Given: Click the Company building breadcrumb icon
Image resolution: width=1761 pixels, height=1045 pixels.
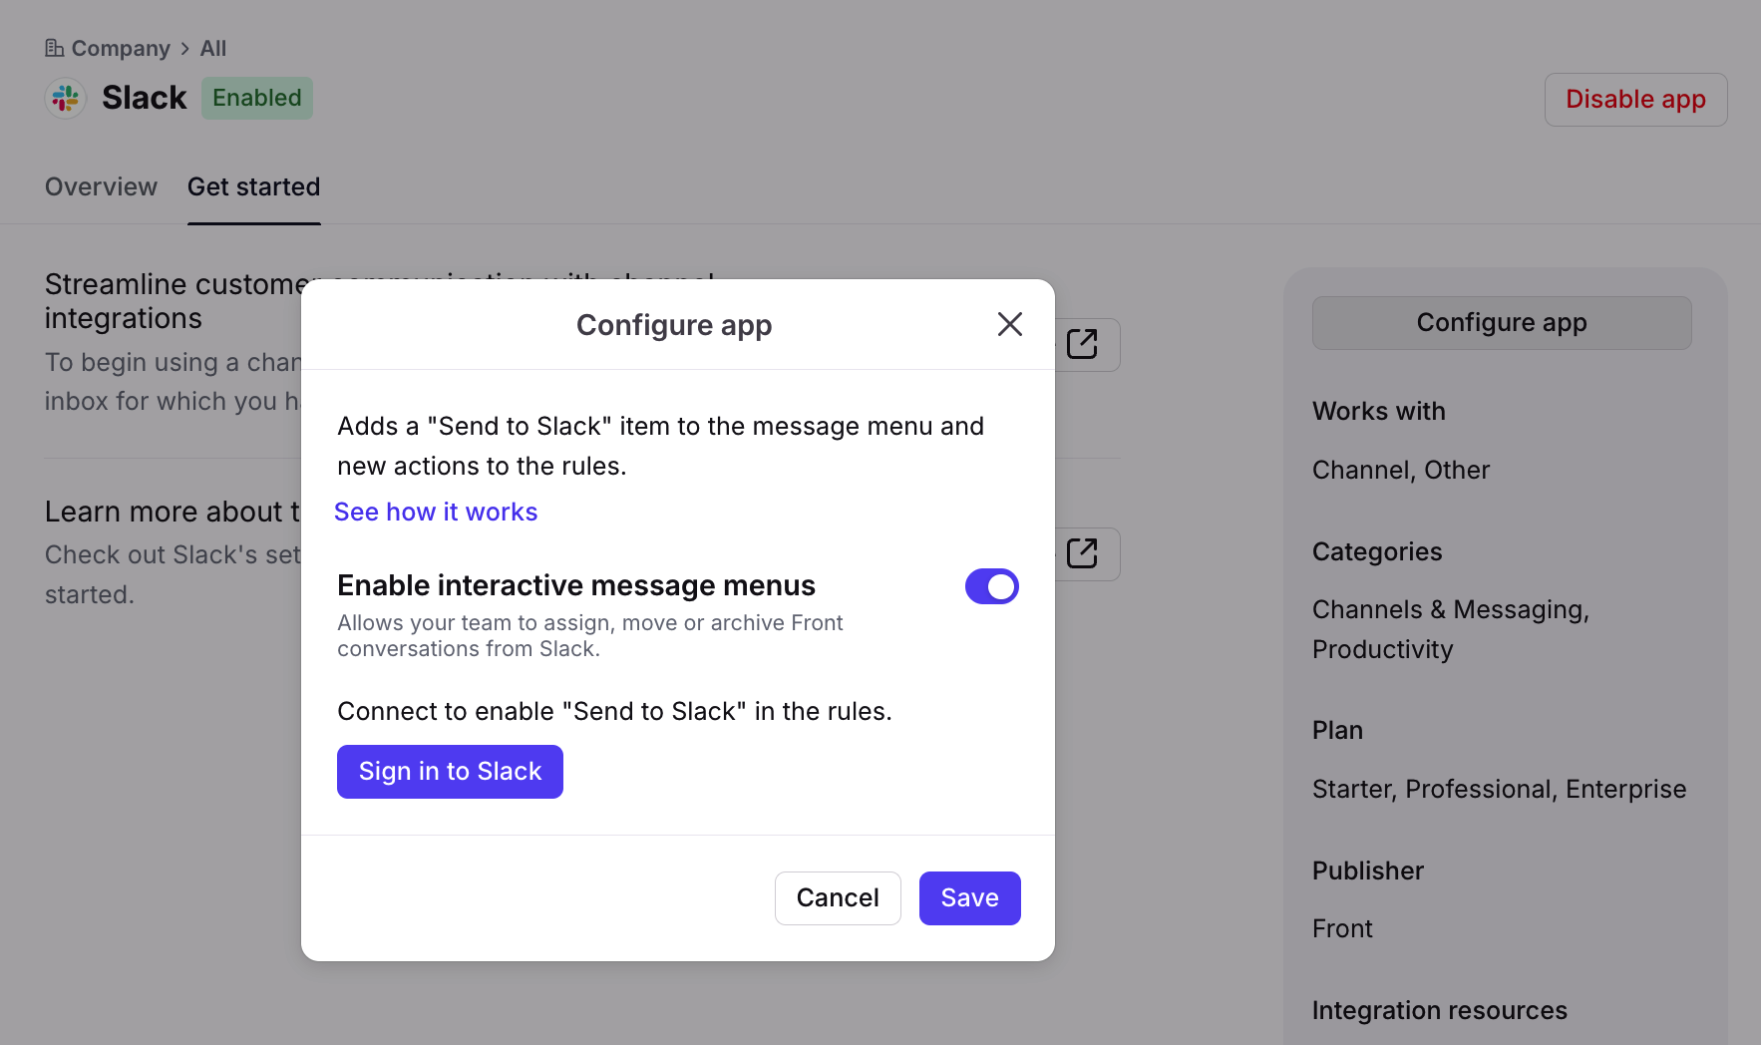Looking at the screenshot, I should (x=55, y=48).
